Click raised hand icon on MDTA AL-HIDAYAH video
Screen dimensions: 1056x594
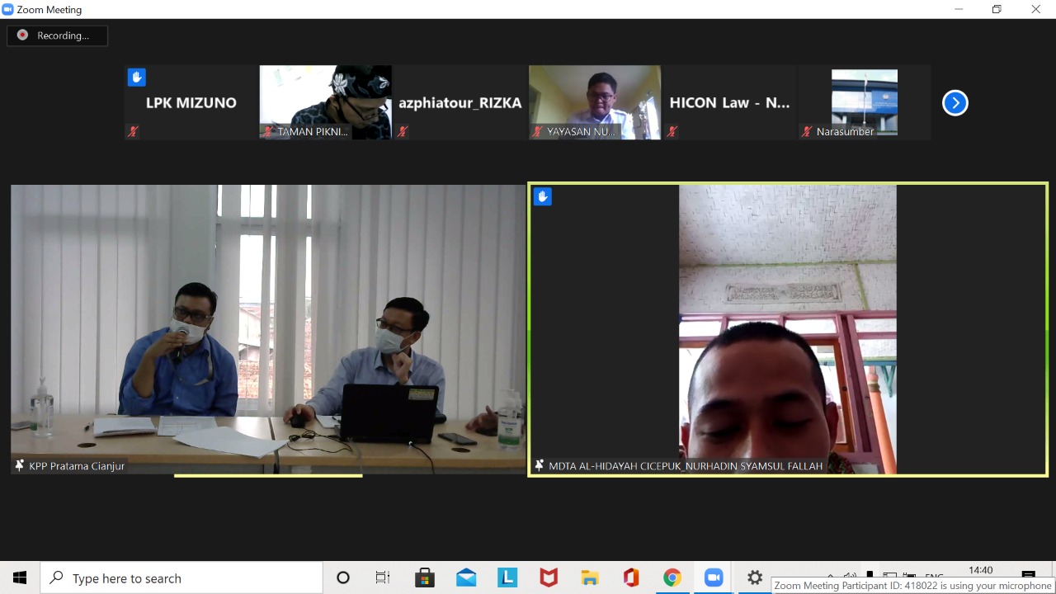(542, 196)
